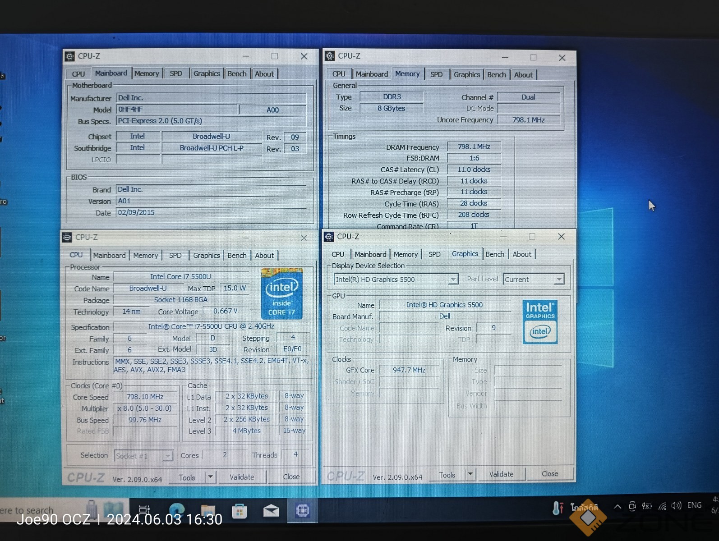Screen dimensions: 719x541
Task: Expand the Tools arrow in the CPU window
Action: [x=210, y=477]
